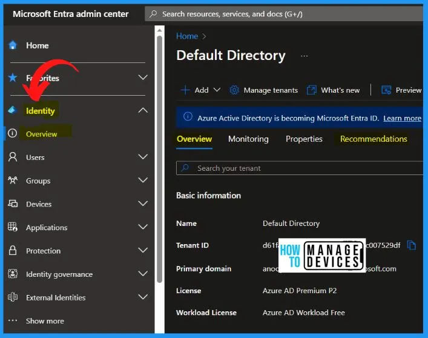This screenshot has width=428, height=338.
Task: Click the Microsoft Entra admin center title
Action: [70, 14]
